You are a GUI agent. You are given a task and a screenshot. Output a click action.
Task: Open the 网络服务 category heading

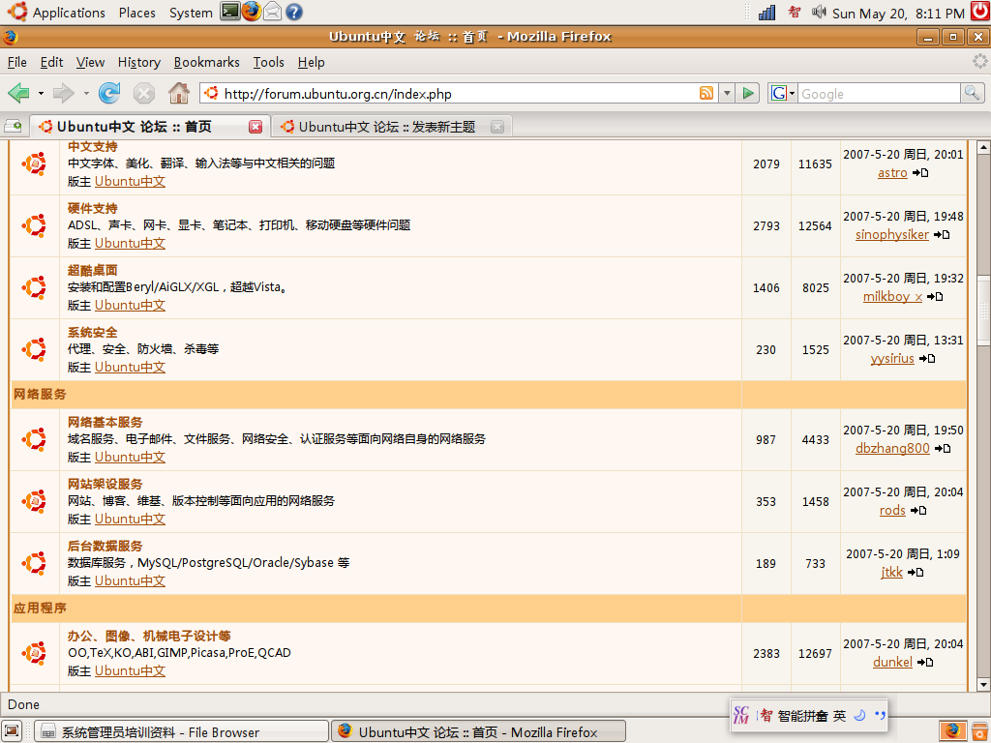click(x=40, y=394)
